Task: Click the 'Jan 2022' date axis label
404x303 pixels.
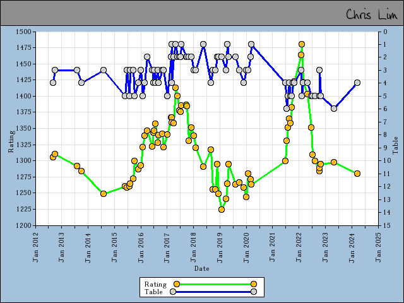Action: [299, 247]
